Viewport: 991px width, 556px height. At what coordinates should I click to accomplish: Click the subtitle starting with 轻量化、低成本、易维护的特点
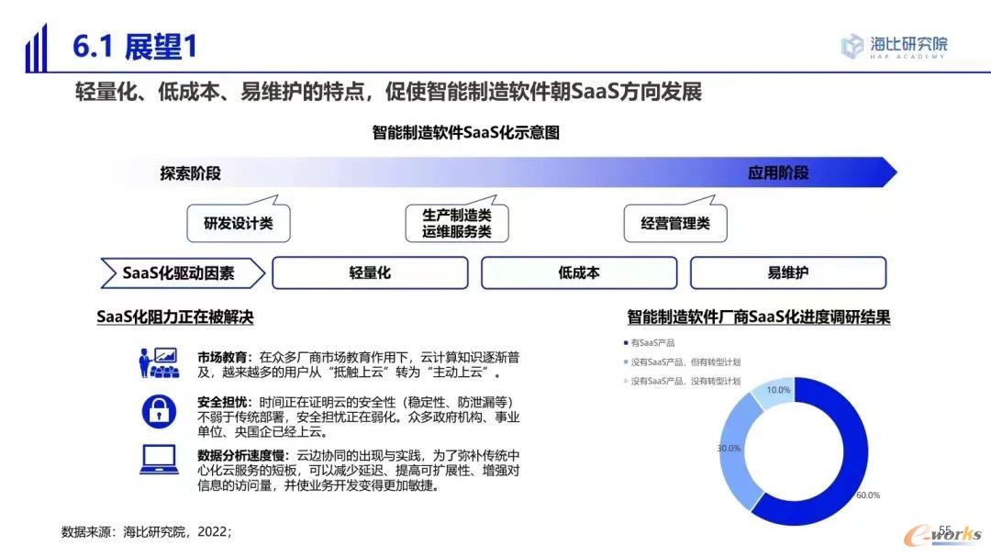pyautogui.click(x=389, y=93)
